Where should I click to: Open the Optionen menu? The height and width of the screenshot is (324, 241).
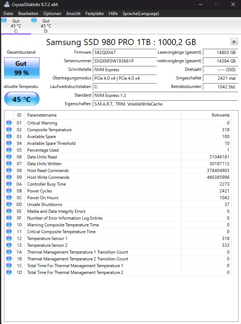point(52,14)
